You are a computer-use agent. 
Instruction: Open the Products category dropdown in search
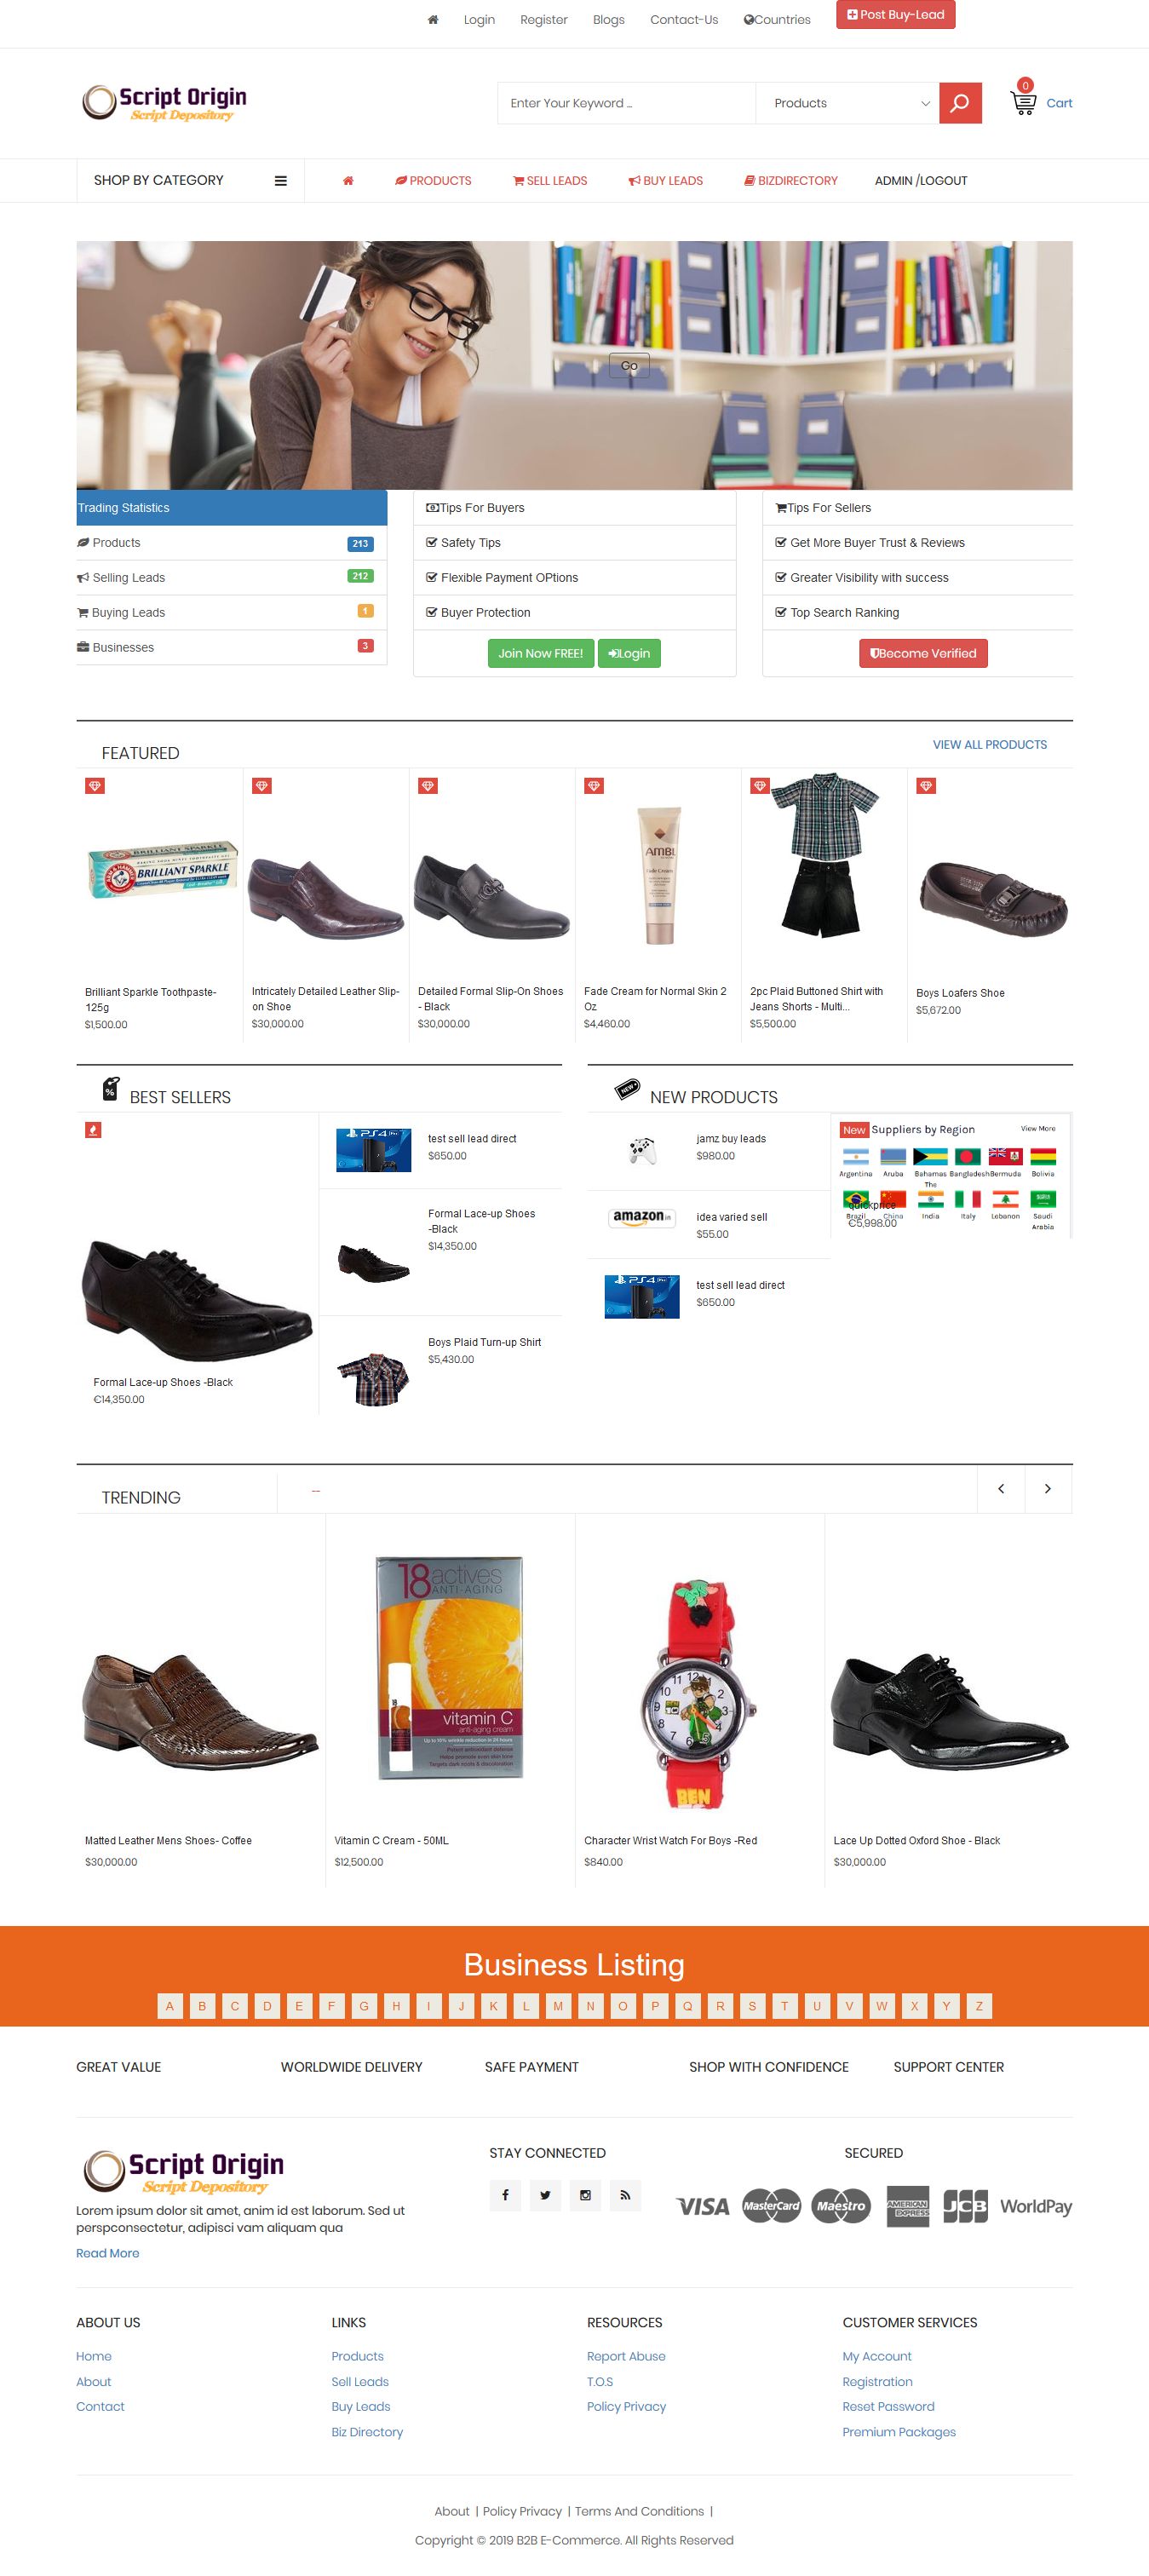(x=848, y=103)
